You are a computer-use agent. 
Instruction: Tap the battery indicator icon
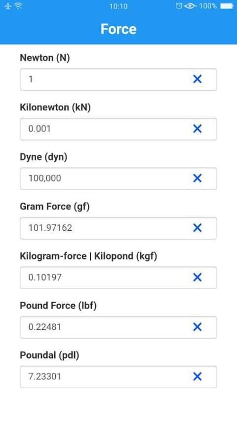pyautogui.click(x=227, y=6)
